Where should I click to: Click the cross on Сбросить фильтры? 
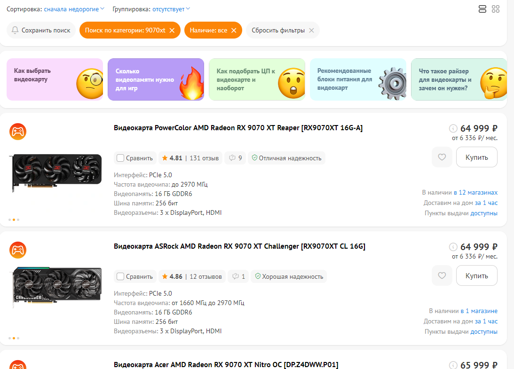pos(311,30)
